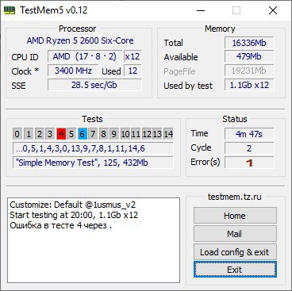Select test number 9 box

[114, 134]
